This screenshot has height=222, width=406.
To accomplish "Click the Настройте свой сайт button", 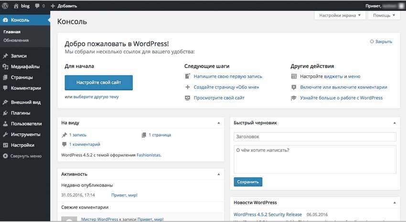I will coord(99,82).
